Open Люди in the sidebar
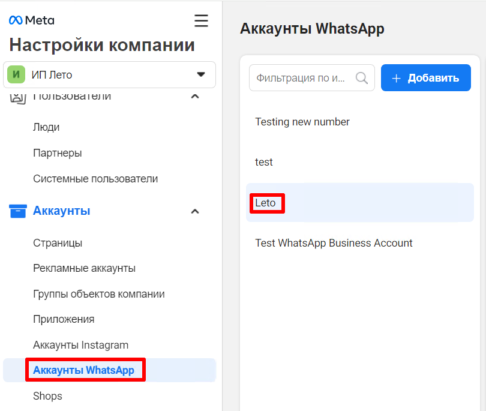The image size is (486, 411). point(46,127)
